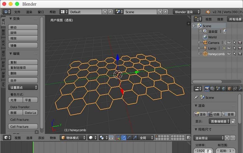Viewport: 243px width, 153px height.
Task: Click the first scene layer button
Action: (x=157, y=136)
